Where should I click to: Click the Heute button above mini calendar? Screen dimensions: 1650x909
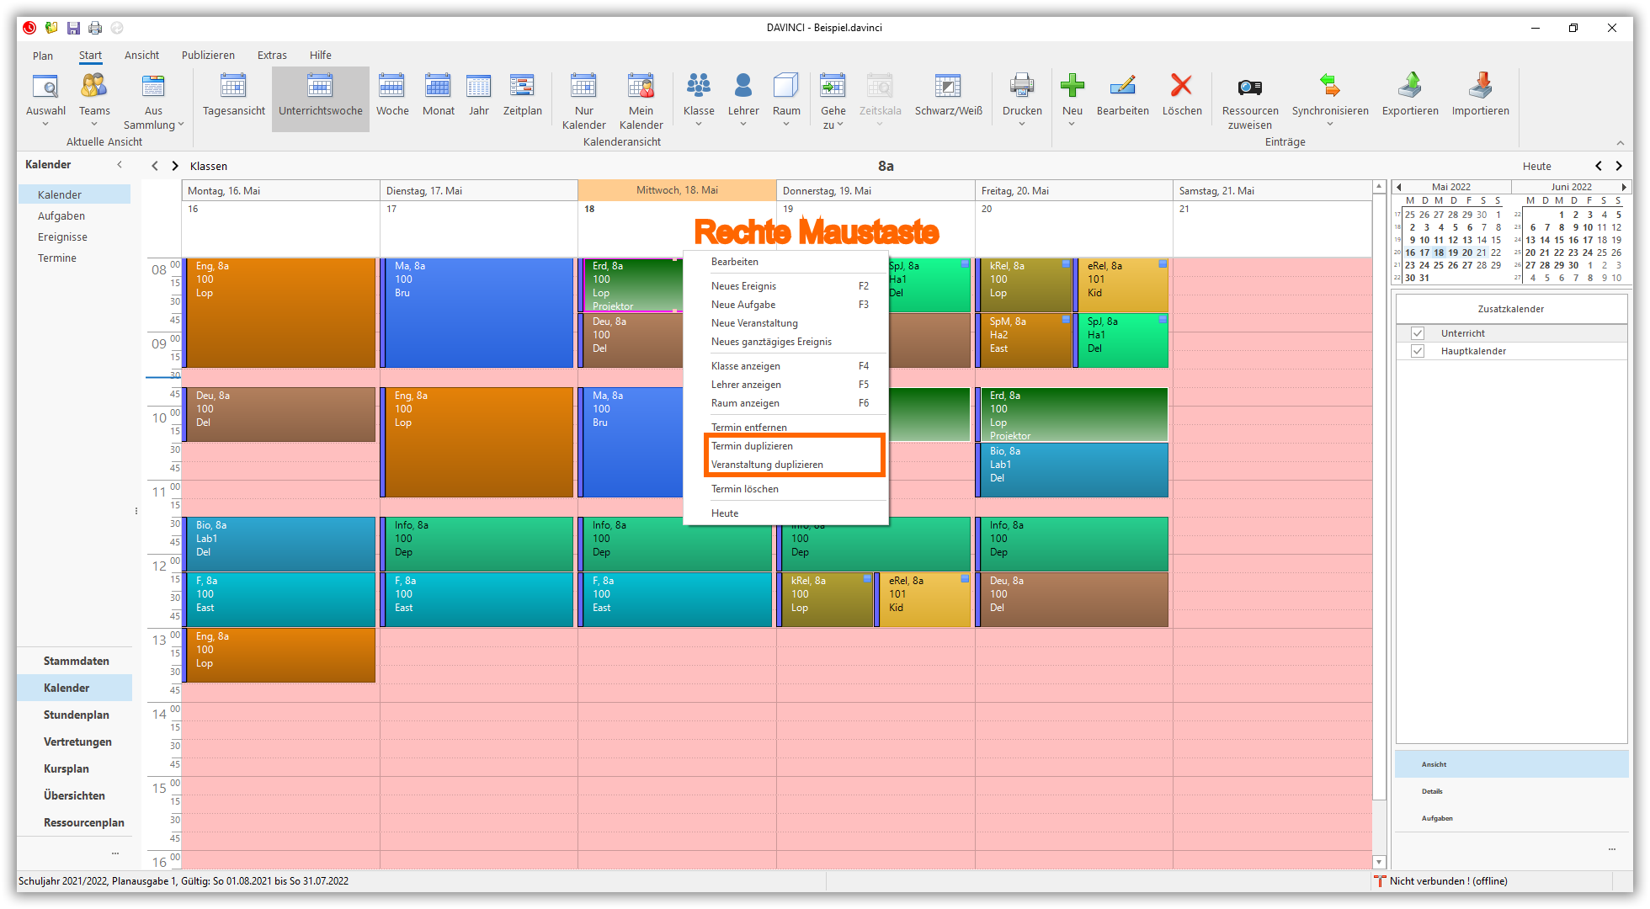click(x=1536, y=167)
